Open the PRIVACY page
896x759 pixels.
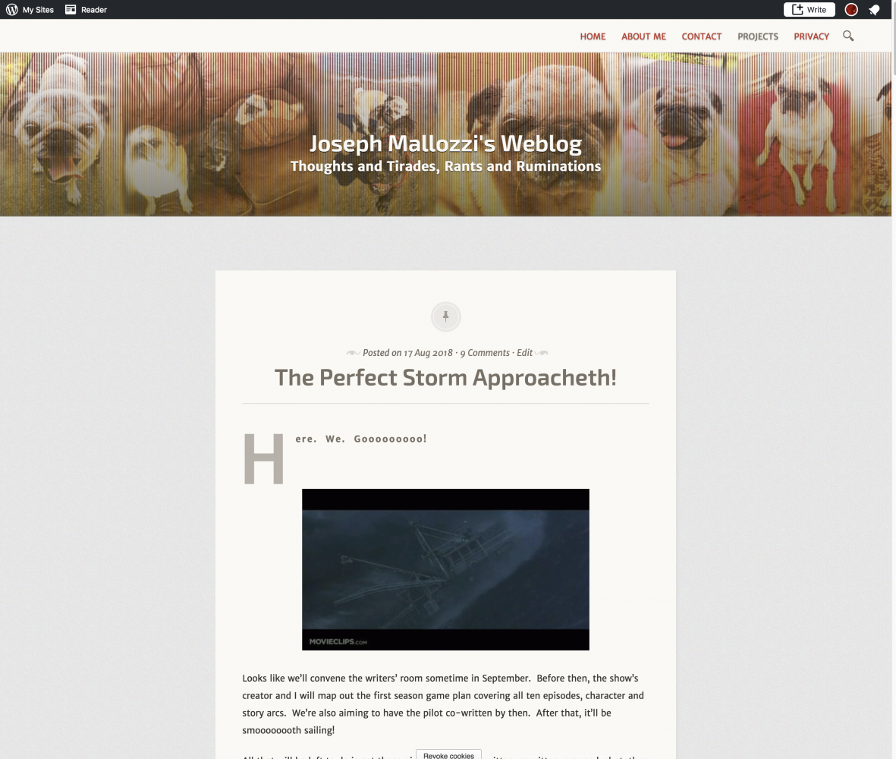coord(811,36)
